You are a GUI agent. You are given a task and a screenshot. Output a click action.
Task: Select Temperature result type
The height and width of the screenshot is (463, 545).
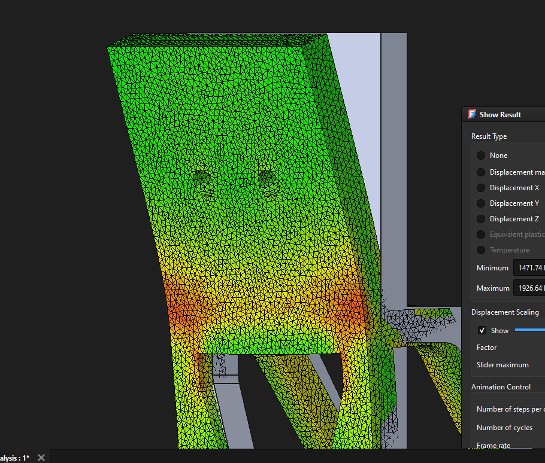(481, 250)
